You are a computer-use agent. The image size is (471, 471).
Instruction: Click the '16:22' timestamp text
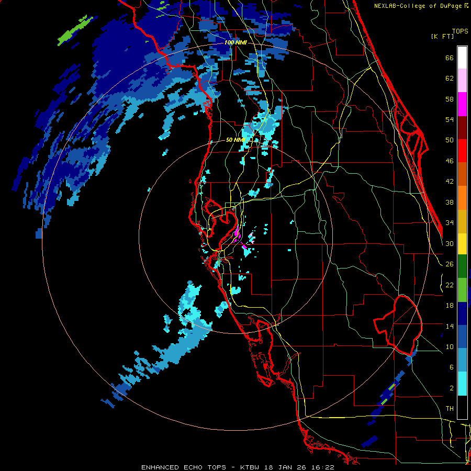click(323, 467)
